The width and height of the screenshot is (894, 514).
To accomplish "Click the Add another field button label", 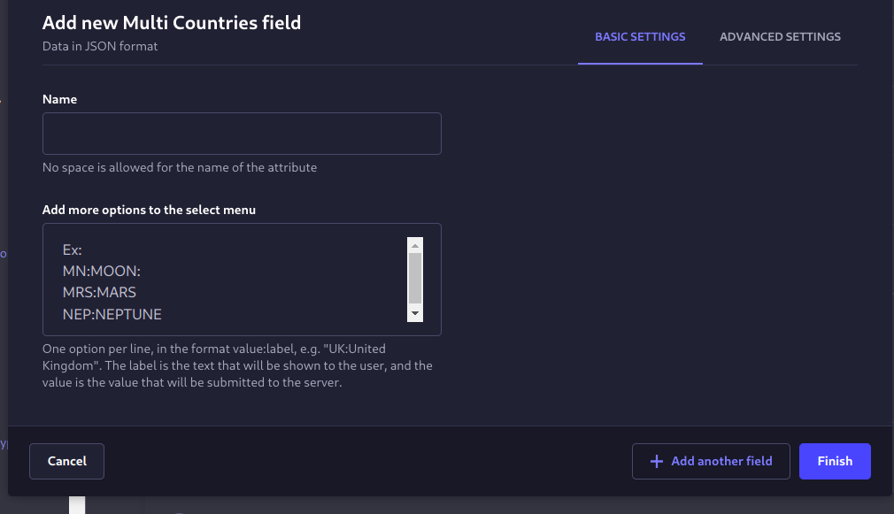I will click(721, 461).
